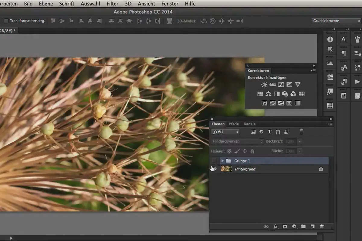Add a Curves adjustment layer

point(281,85)
